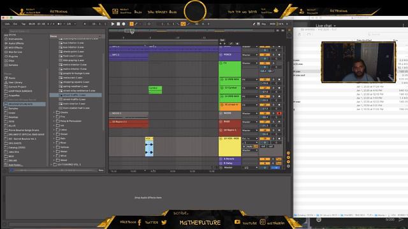Screen dimensions: 408x229
Task: Fold the FX group track
Action: tap(221, 63)
